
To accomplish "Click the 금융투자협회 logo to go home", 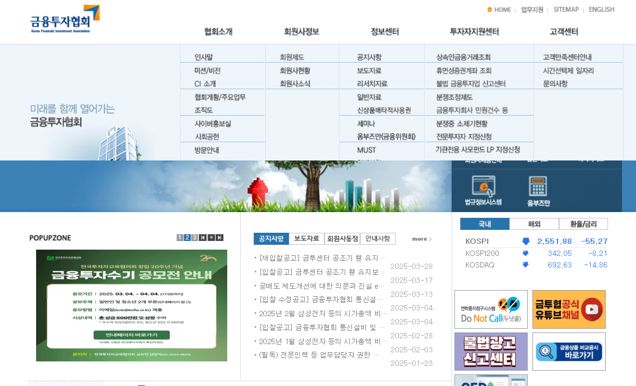I will (63, 19).
